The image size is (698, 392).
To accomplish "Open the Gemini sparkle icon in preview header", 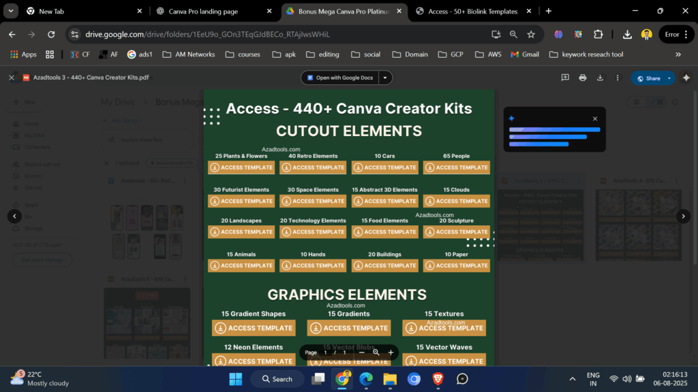I will coord(686,78).
